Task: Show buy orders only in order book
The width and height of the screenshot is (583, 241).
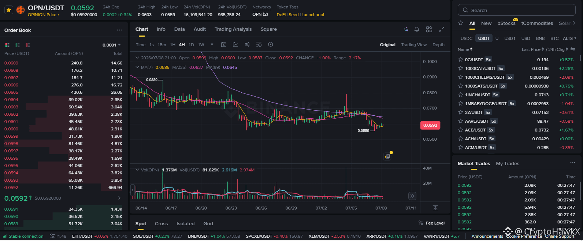Action: [17, 45]
